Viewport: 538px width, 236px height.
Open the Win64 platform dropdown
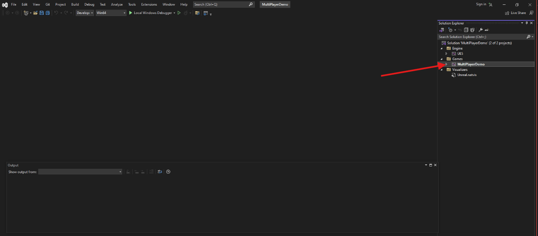[111, 13]
